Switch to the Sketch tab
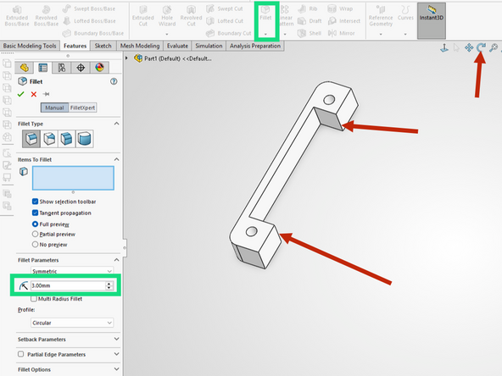This screenshot has width=502, height=376. coord(103,46)
